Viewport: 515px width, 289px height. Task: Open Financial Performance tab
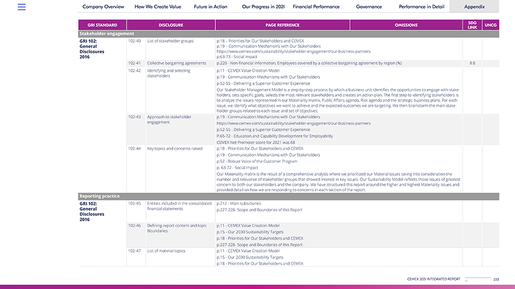pyautogui.click(x=316, y=7)
